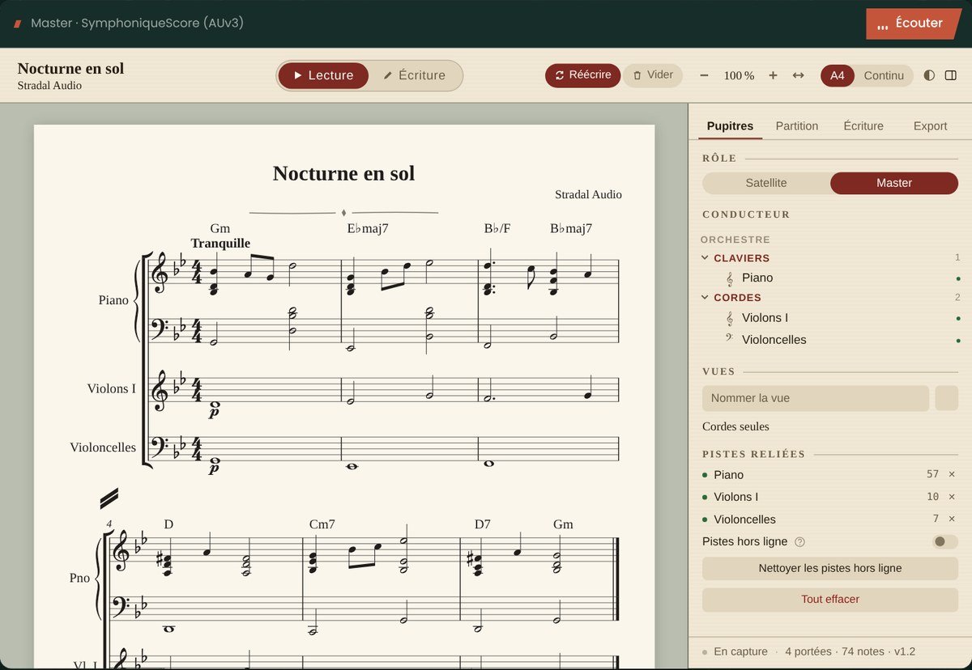Switch to Écriture mode in the top toggle
Screen dimensions: 972x670
tap(415, 75)
